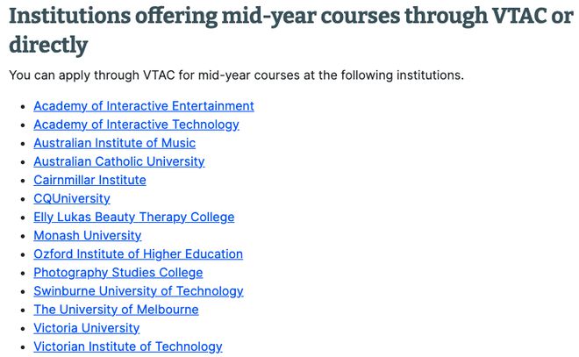Go to the Monash University link
Image resolution: width=579 pixels, height=357 pixels.
pos(88,235)
